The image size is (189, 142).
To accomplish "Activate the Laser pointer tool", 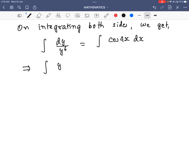I will [106, 15].
